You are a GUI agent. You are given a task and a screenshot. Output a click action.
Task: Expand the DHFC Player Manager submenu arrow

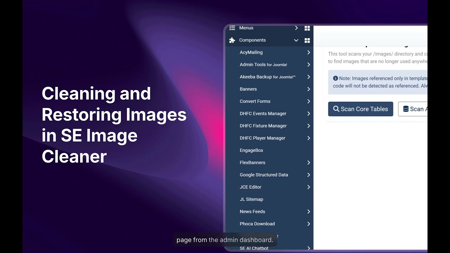pos(308,138)
